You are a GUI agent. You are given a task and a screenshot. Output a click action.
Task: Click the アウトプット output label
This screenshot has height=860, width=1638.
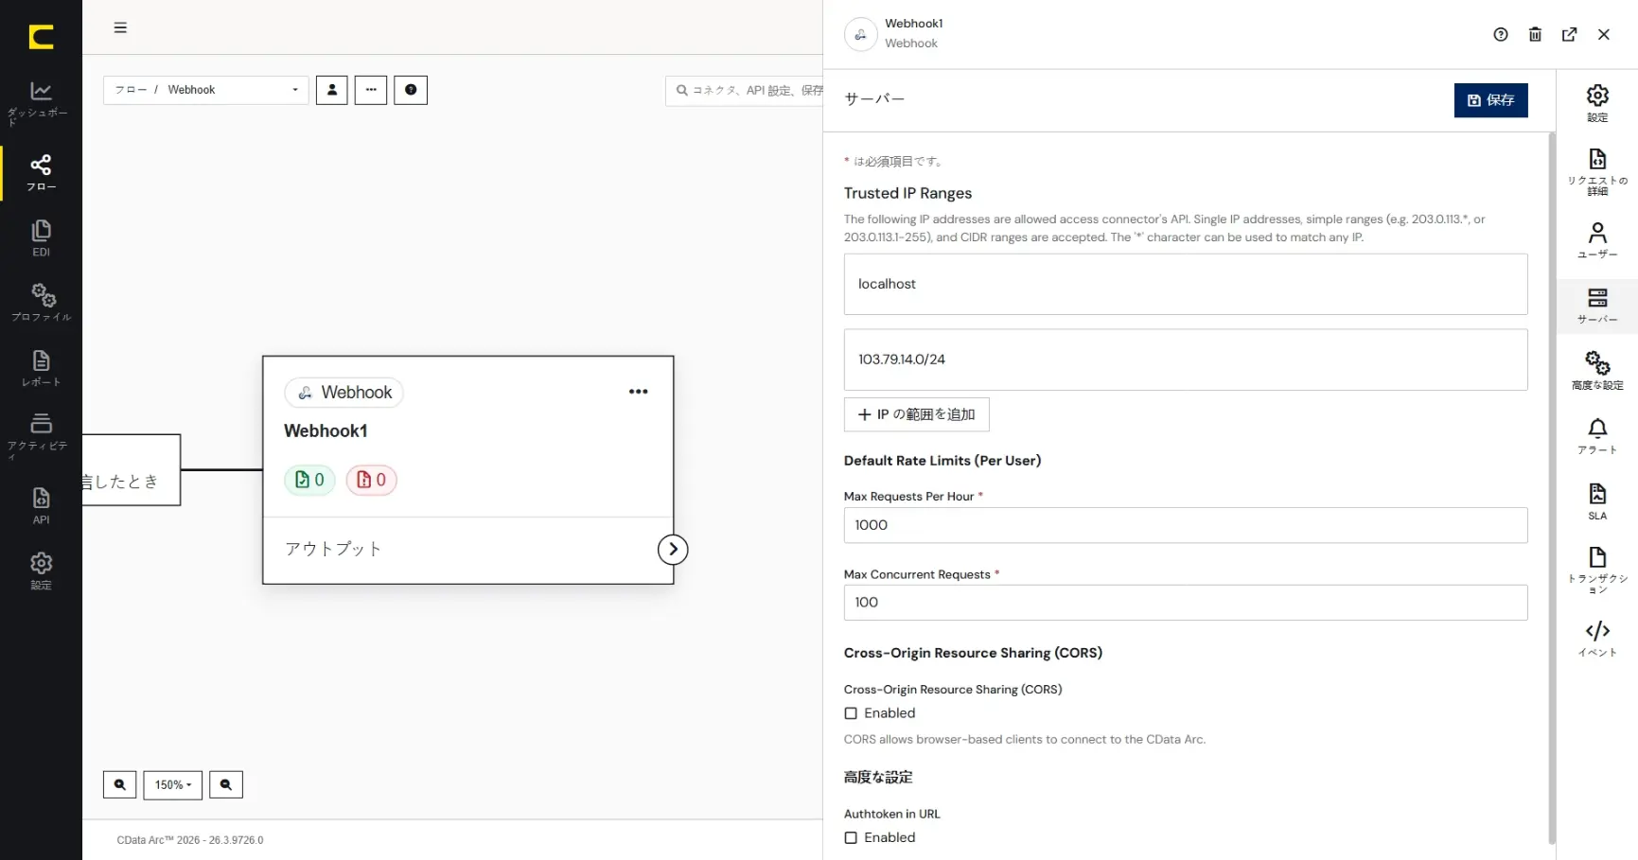(333, 549)
